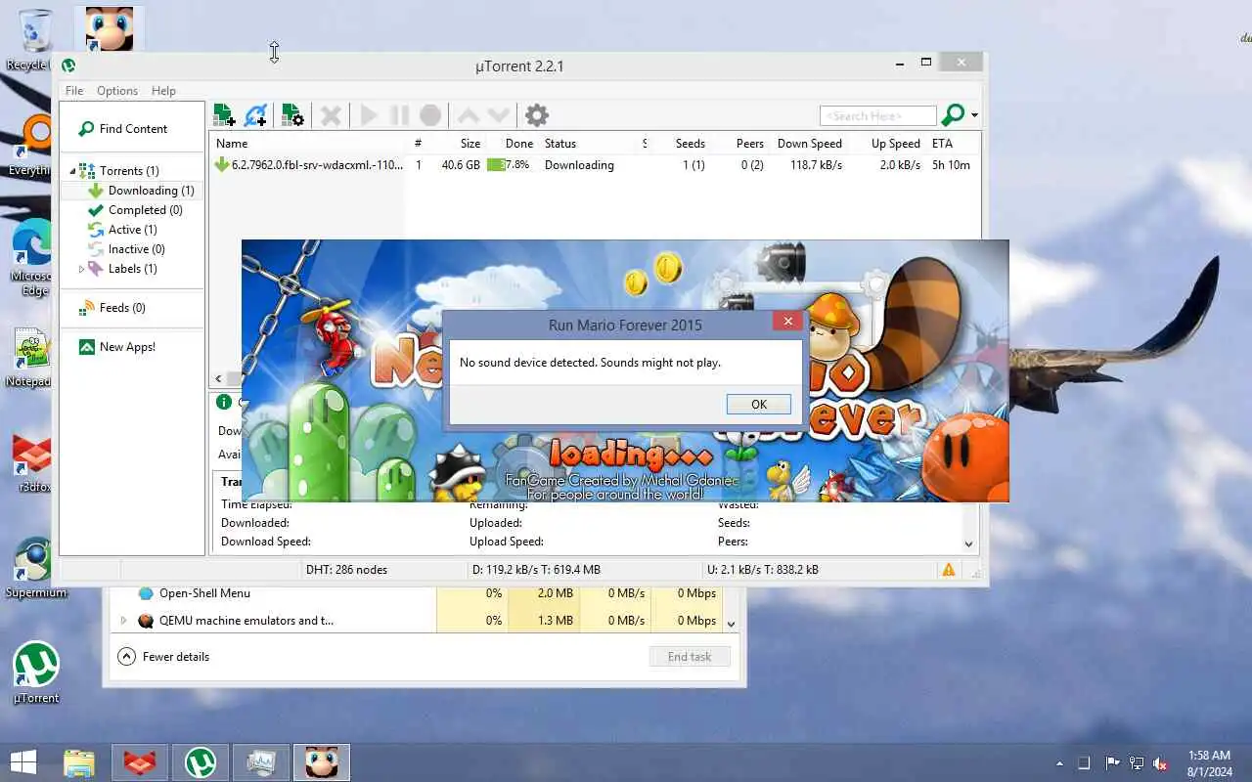Click the Remove torrent X icon
This screenshot has width=1252, height=782.
coord(331,115)
